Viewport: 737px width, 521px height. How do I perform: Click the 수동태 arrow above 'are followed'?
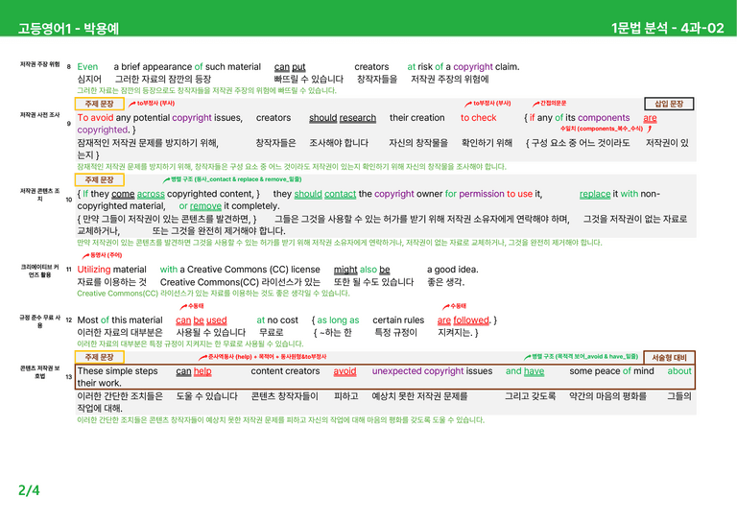[445, 306]
